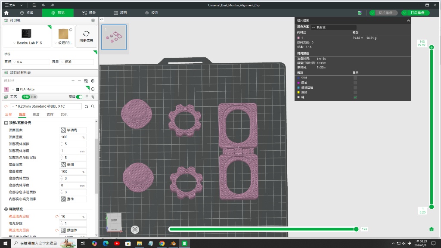Click the reset-view camera icon at the canvas bottom

click(x=135, y=230)
